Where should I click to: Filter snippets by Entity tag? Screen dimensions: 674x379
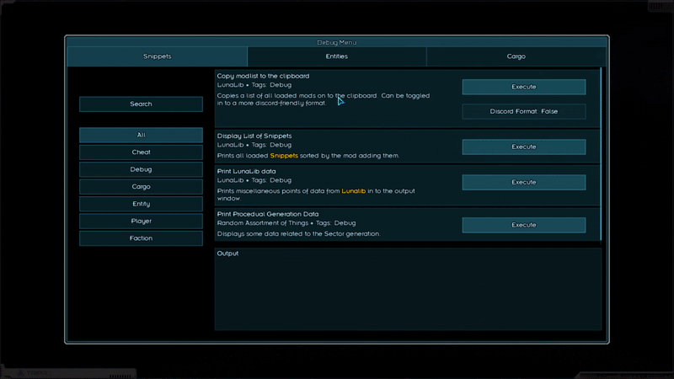(141, 204)
